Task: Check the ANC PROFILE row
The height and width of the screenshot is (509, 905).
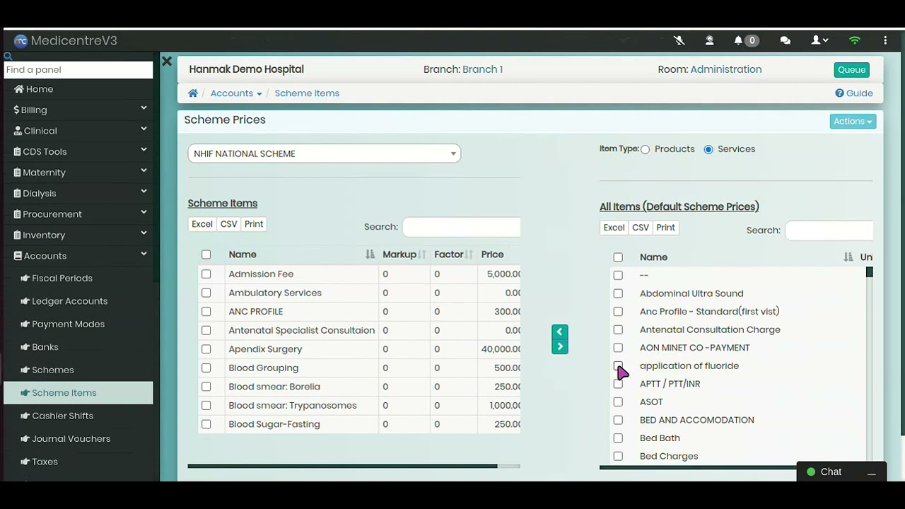Action: pos(206,311)
